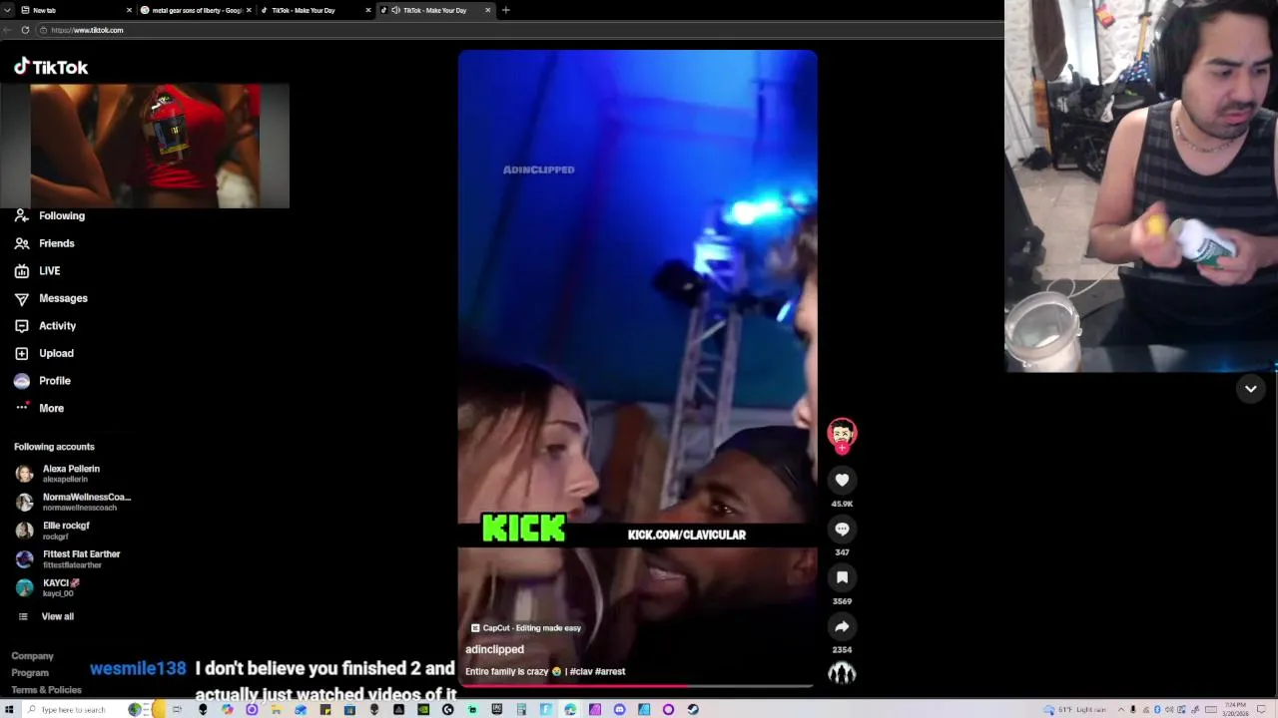Viewport: 1278px width, 718px height.
Task: Click the wesmile138 chat username
Action: coord(138,669)
